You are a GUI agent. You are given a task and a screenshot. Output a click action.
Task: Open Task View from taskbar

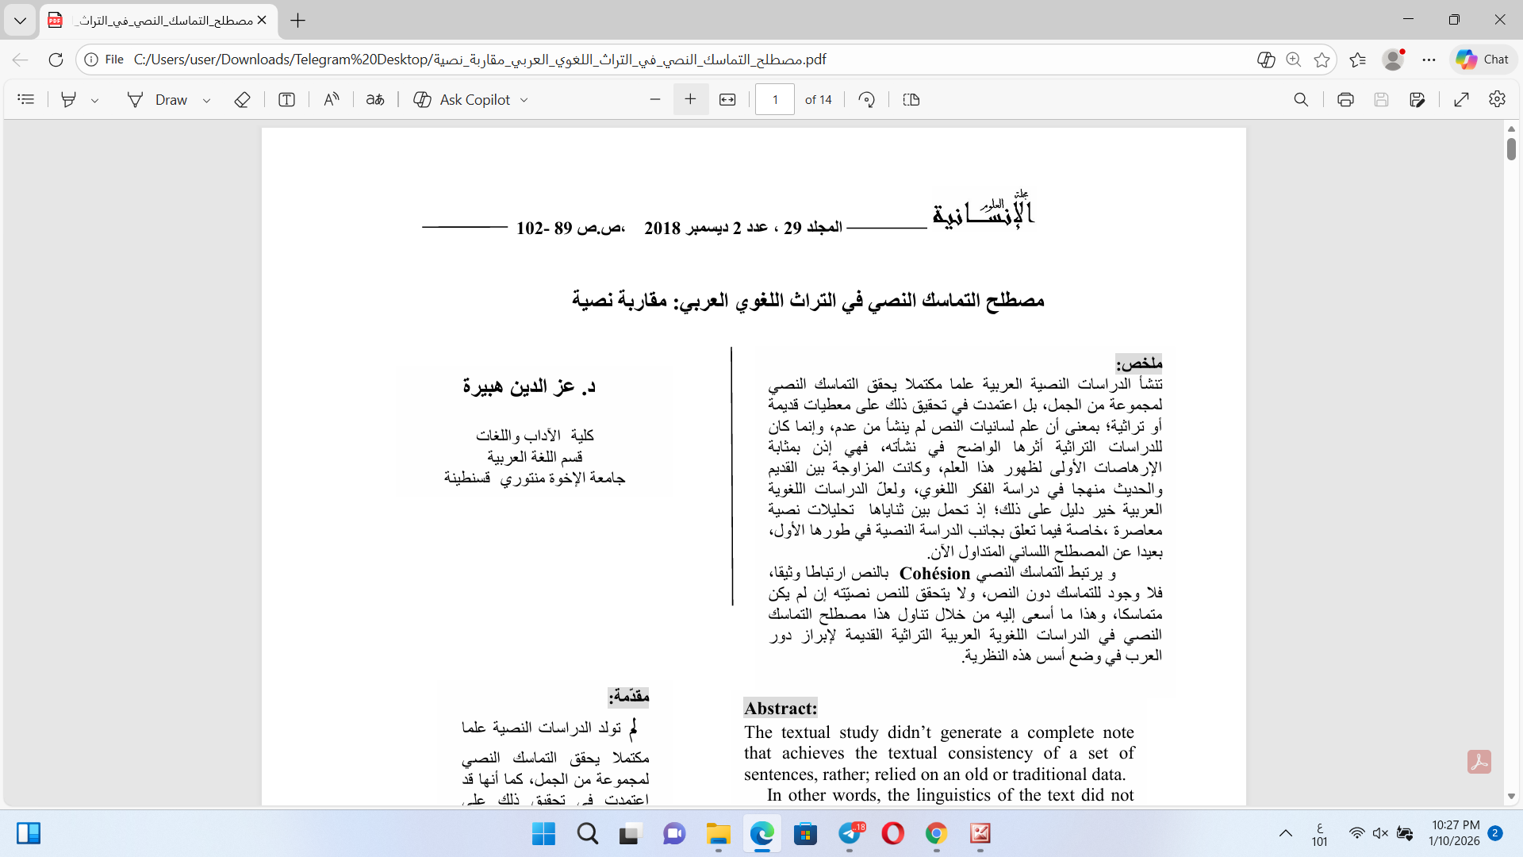click(x=630, y=834)
